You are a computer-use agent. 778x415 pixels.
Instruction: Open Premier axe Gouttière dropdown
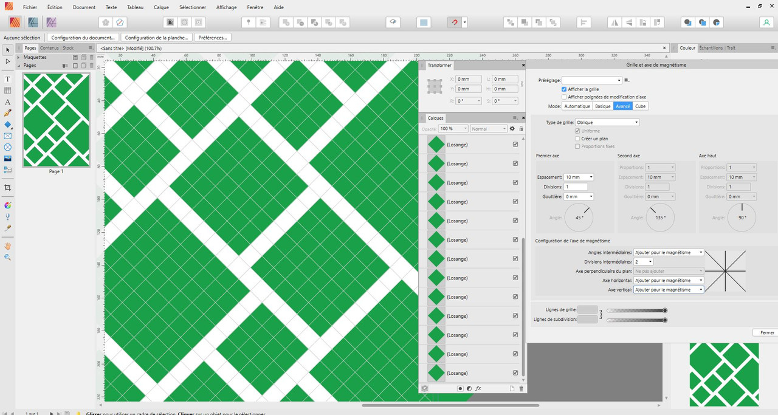pyautogui.click(x=579, y=196)
